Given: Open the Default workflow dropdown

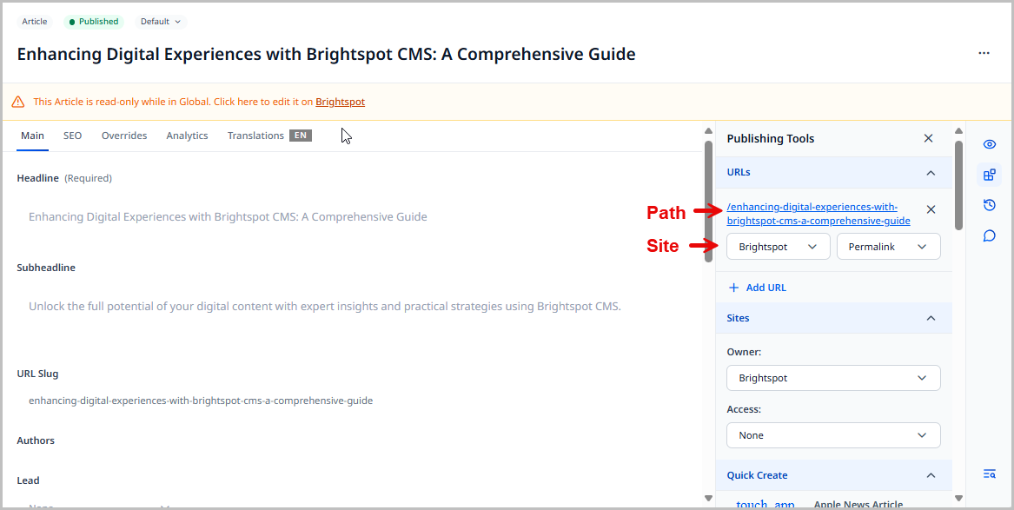Looking at the screenshot, I should click(160, 21).
